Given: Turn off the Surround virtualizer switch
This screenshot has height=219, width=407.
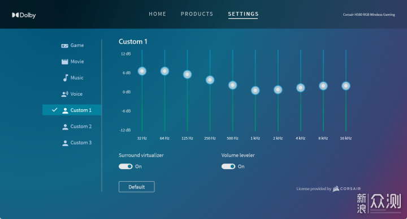Looking at the screenshot, I should point(125,166).
